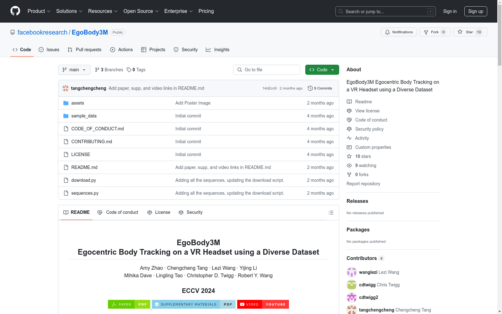Open the 3 Branches link
Image resolution: width=502 pixels, height=314 pixels.
pos(109,70)
